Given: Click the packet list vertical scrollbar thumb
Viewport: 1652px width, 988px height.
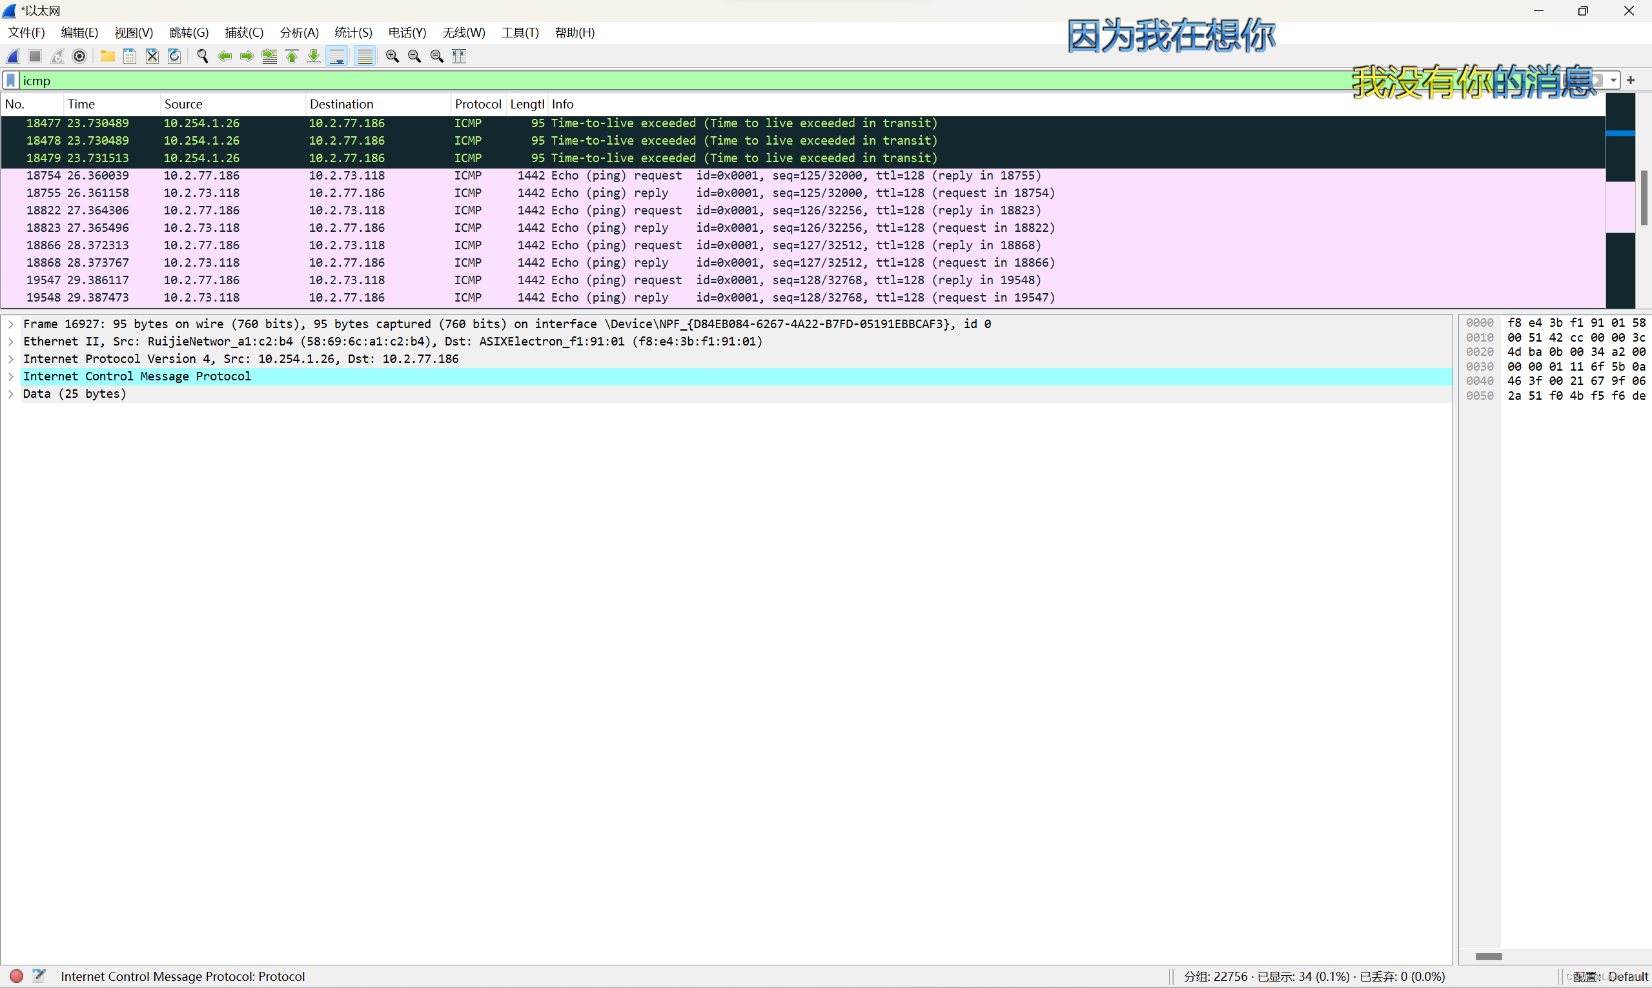Looking at the screenshot, I should (x=1644, y=198).
